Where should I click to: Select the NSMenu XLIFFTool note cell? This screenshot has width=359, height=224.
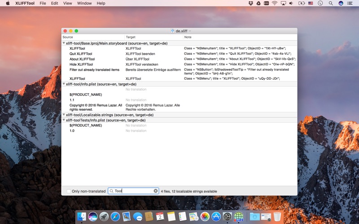232,78
